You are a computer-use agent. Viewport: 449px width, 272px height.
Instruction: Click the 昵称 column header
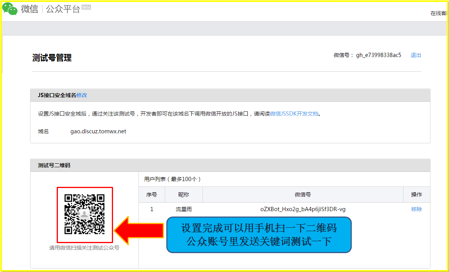point(184,195)
